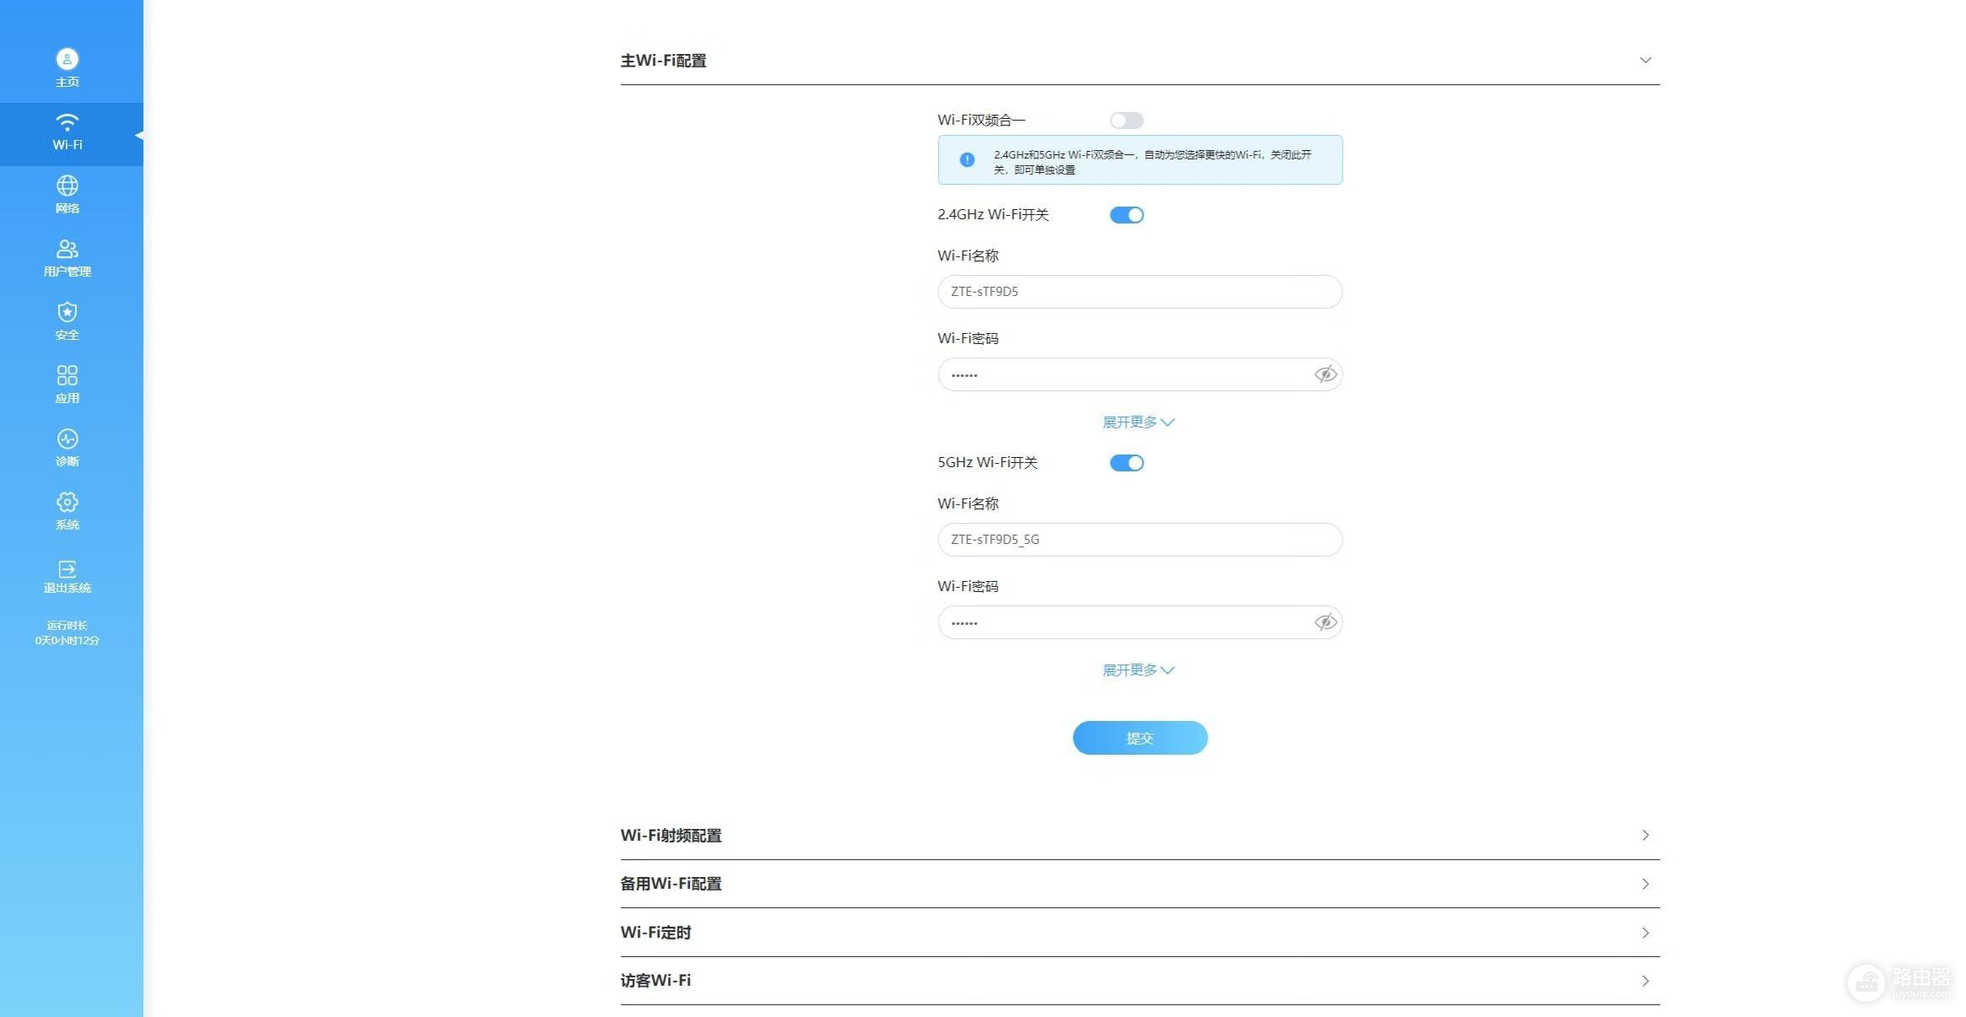Screen dimensions: 1966x1017
Task: Click the 2.4GHz Wi-Fi密码 input field
Action: pos(1140,374)
